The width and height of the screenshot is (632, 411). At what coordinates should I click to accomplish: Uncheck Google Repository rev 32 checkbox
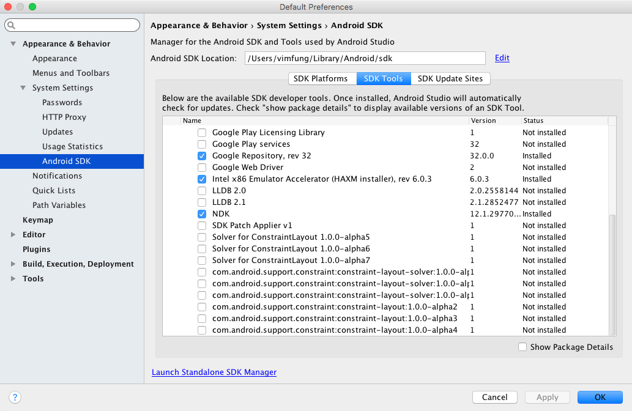click(202, 156)
